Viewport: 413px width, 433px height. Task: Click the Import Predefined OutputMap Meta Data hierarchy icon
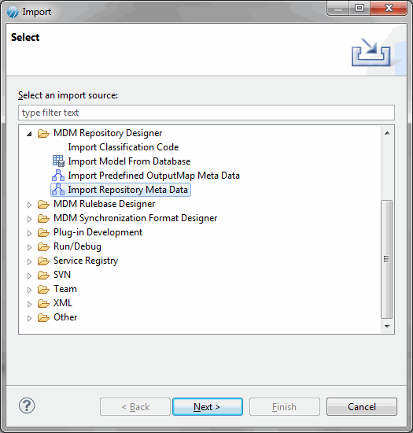(58, 176)
